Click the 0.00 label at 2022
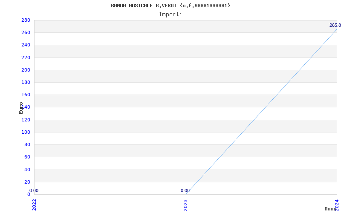Image resolution: width=341 pixels, height=213 pixels. (x=34, y=190)
